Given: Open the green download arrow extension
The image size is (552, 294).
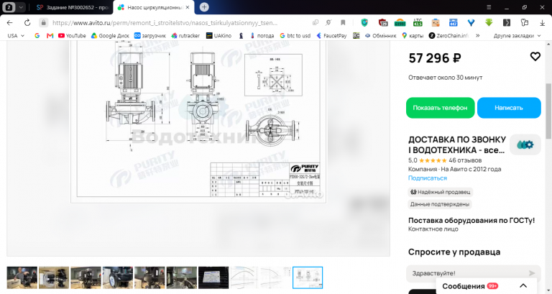Looking at the screenshot, I should tap(489, 23).
